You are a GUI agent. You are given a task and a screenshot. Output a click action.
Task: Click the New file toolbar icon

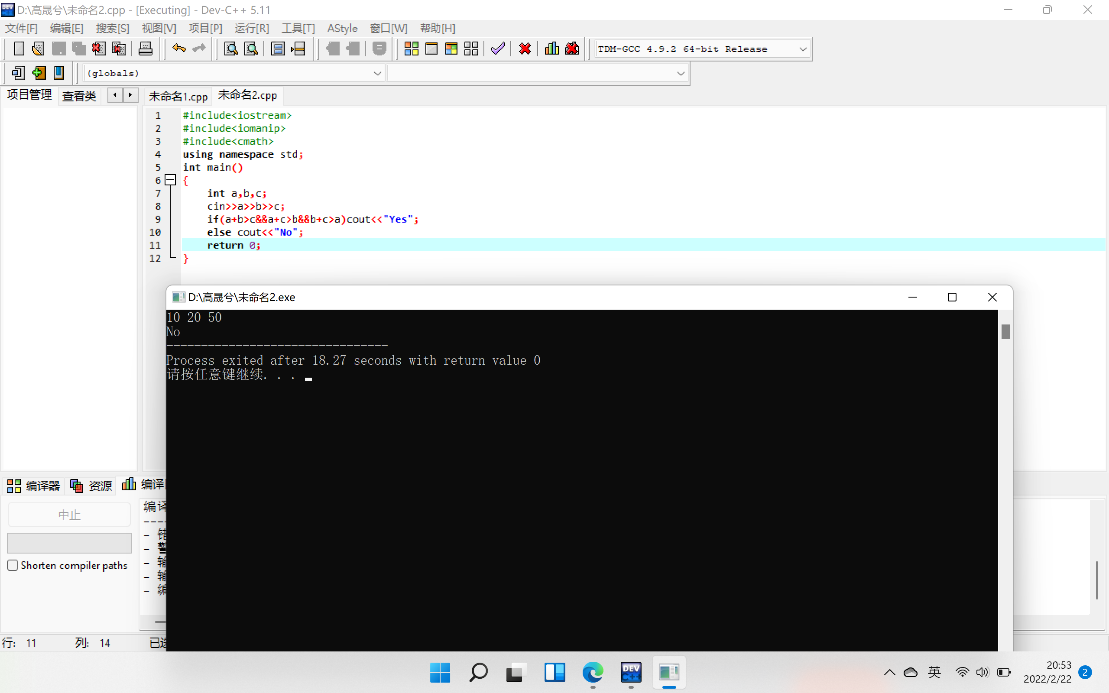coord(19,49)
